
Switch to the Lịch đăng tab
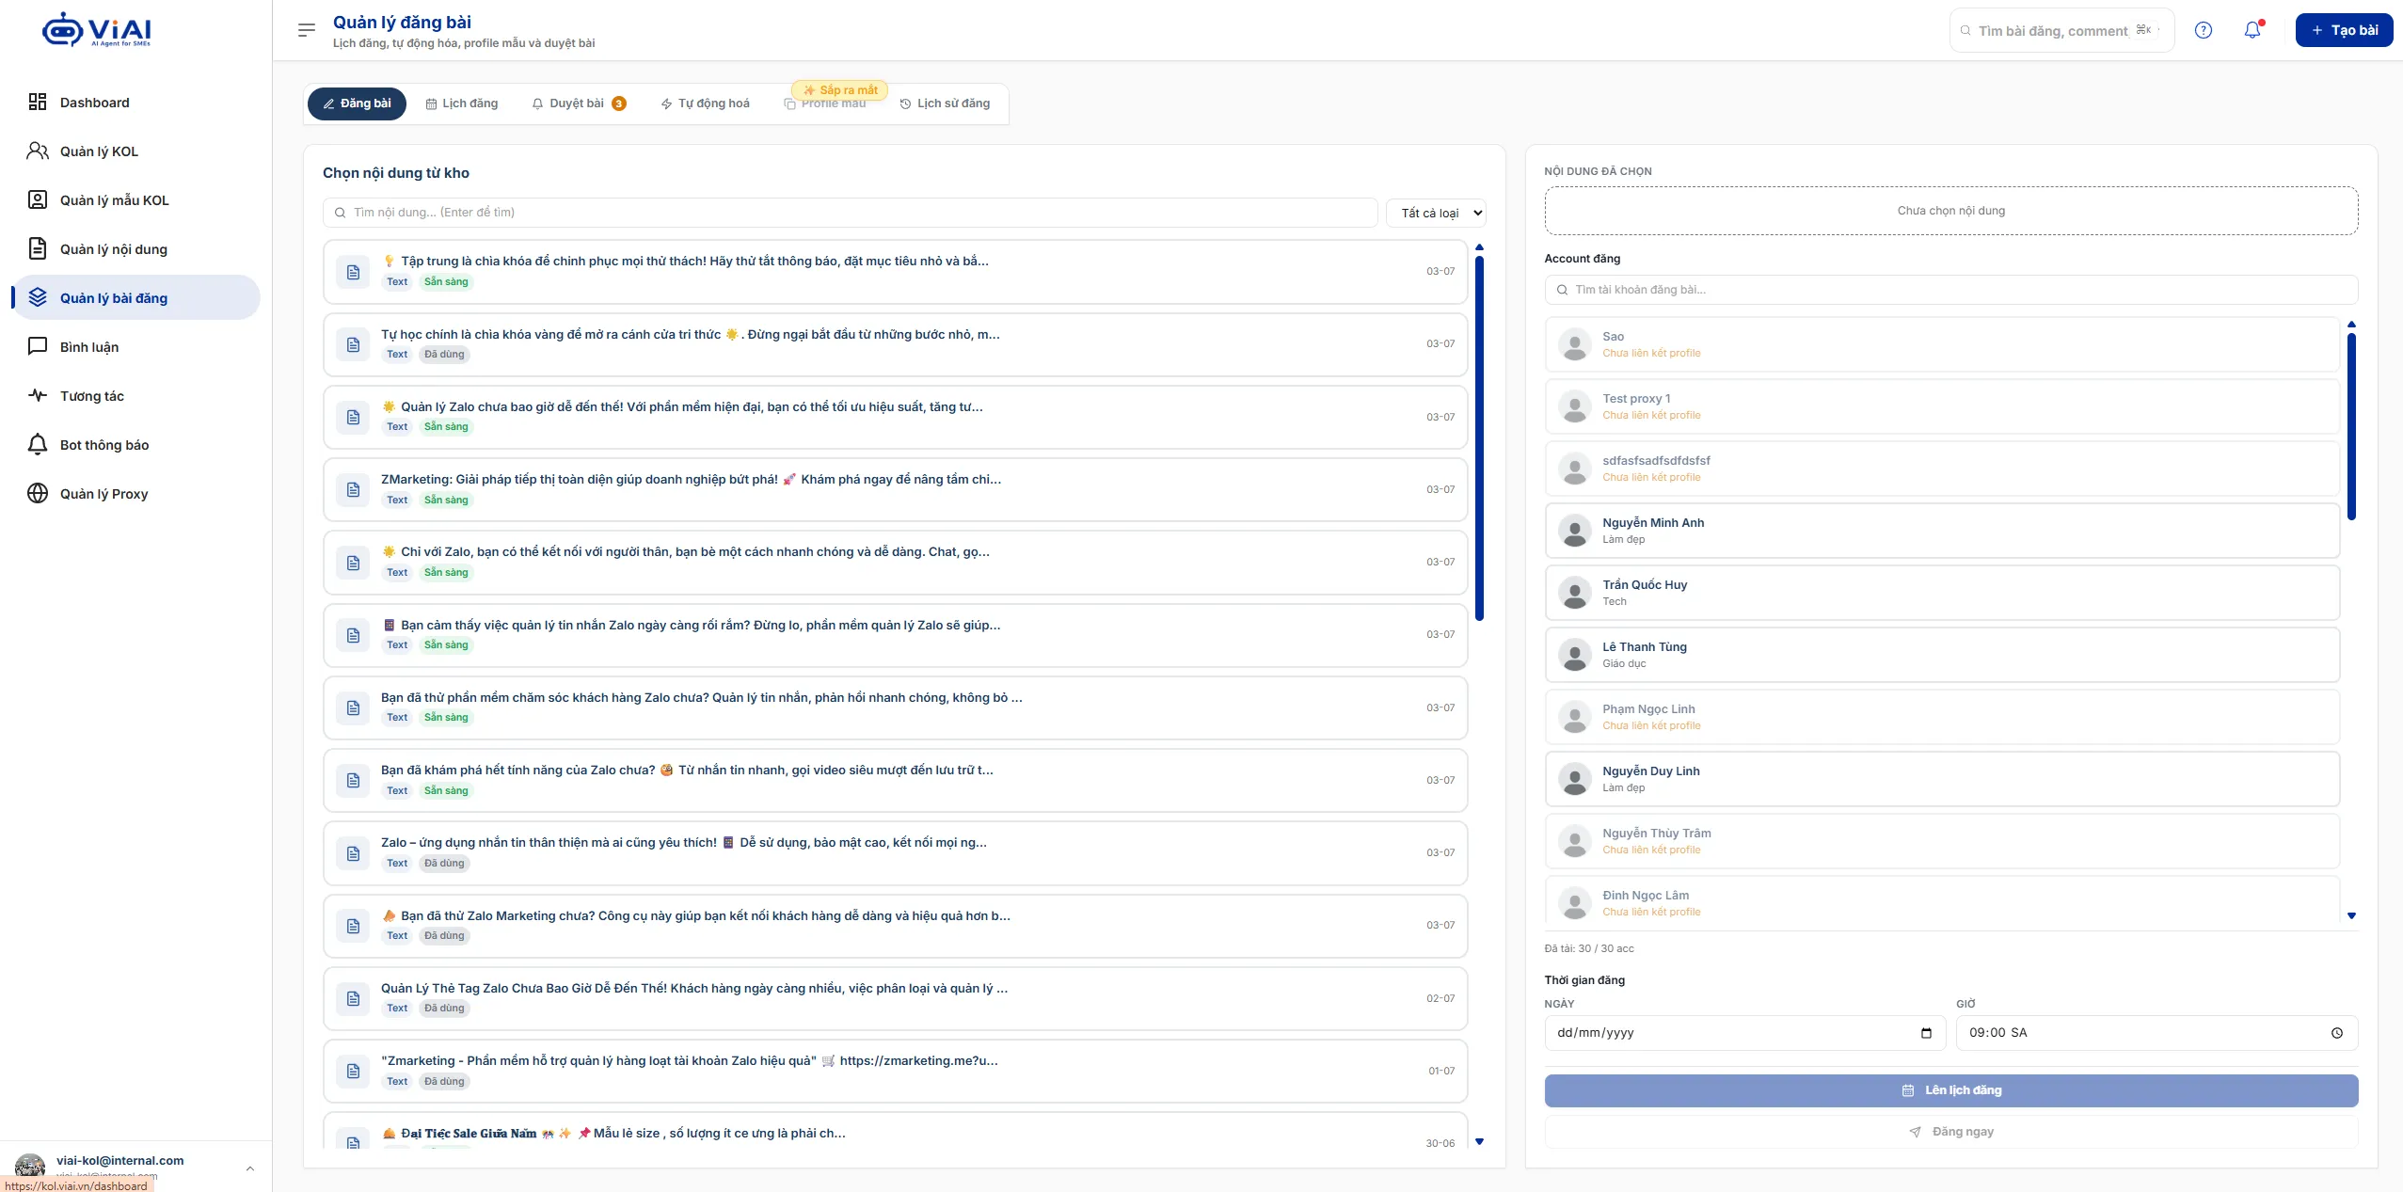462,103
